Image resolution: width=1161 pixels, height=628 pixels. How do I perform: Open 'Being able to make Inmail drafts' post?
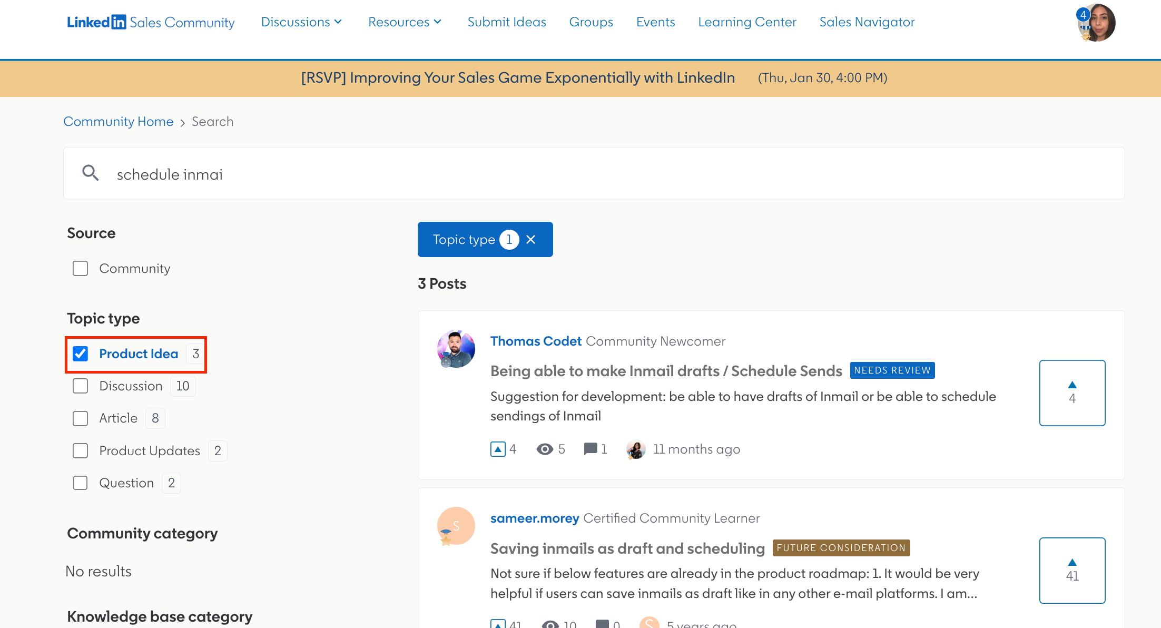tap(666, 371)
